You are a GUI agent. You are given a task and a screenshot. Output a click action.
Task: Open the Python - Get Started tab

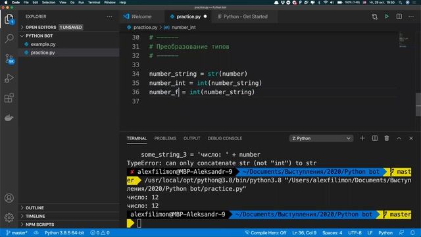tap(245, 16)
